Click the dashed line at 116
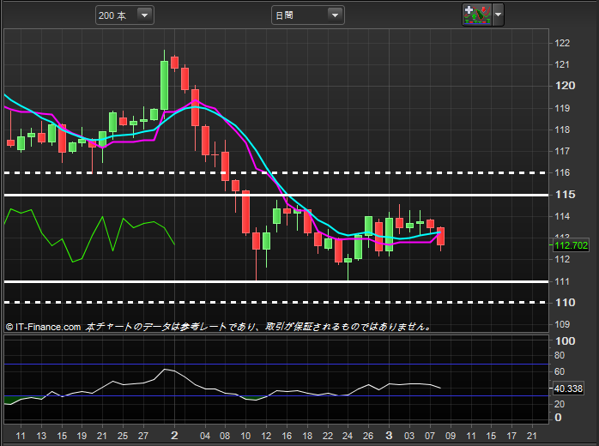Viewport: 599px width, 446px height. click(276, 173)
